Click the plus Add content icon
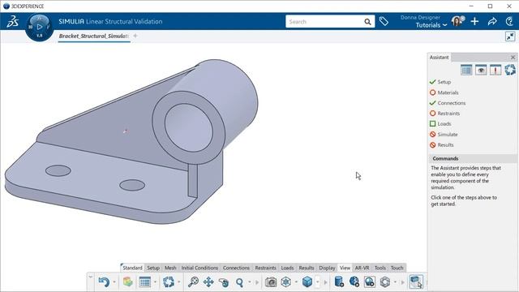 pos(474,22)
